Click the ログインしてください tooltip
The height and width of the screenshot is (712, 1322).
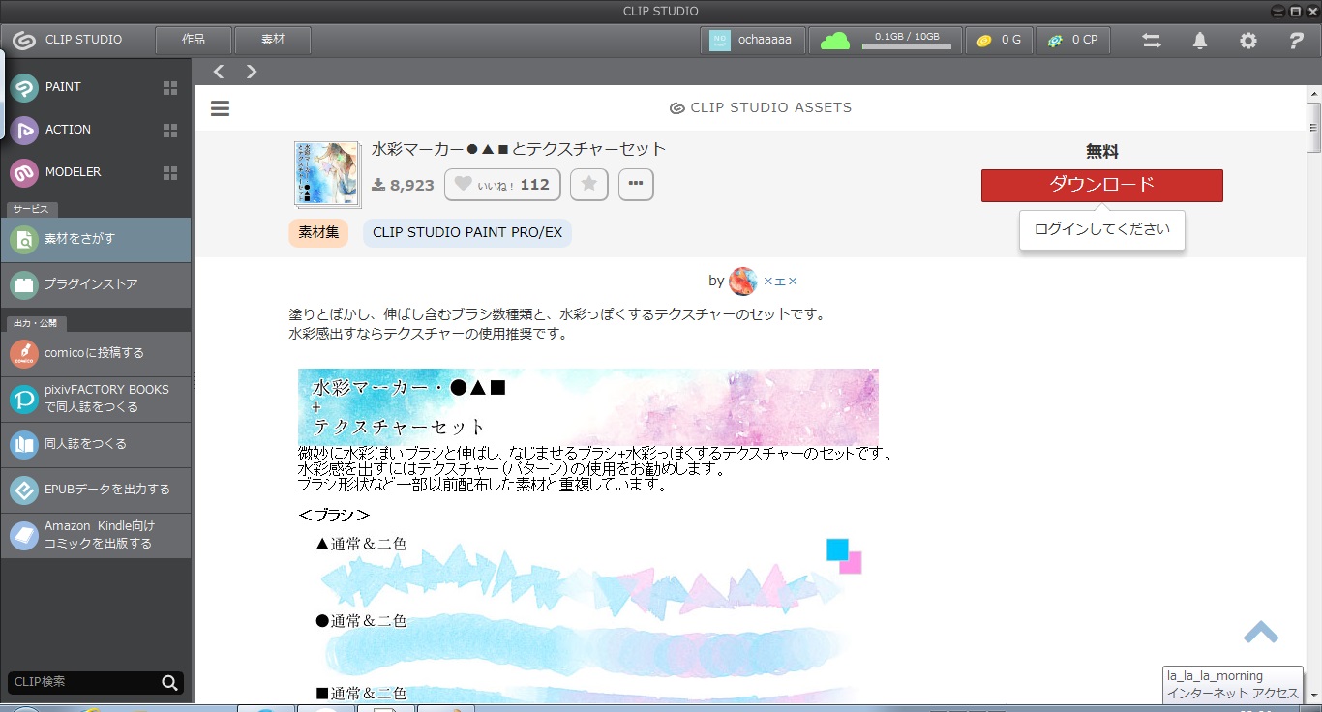[x=1102, y=230]
